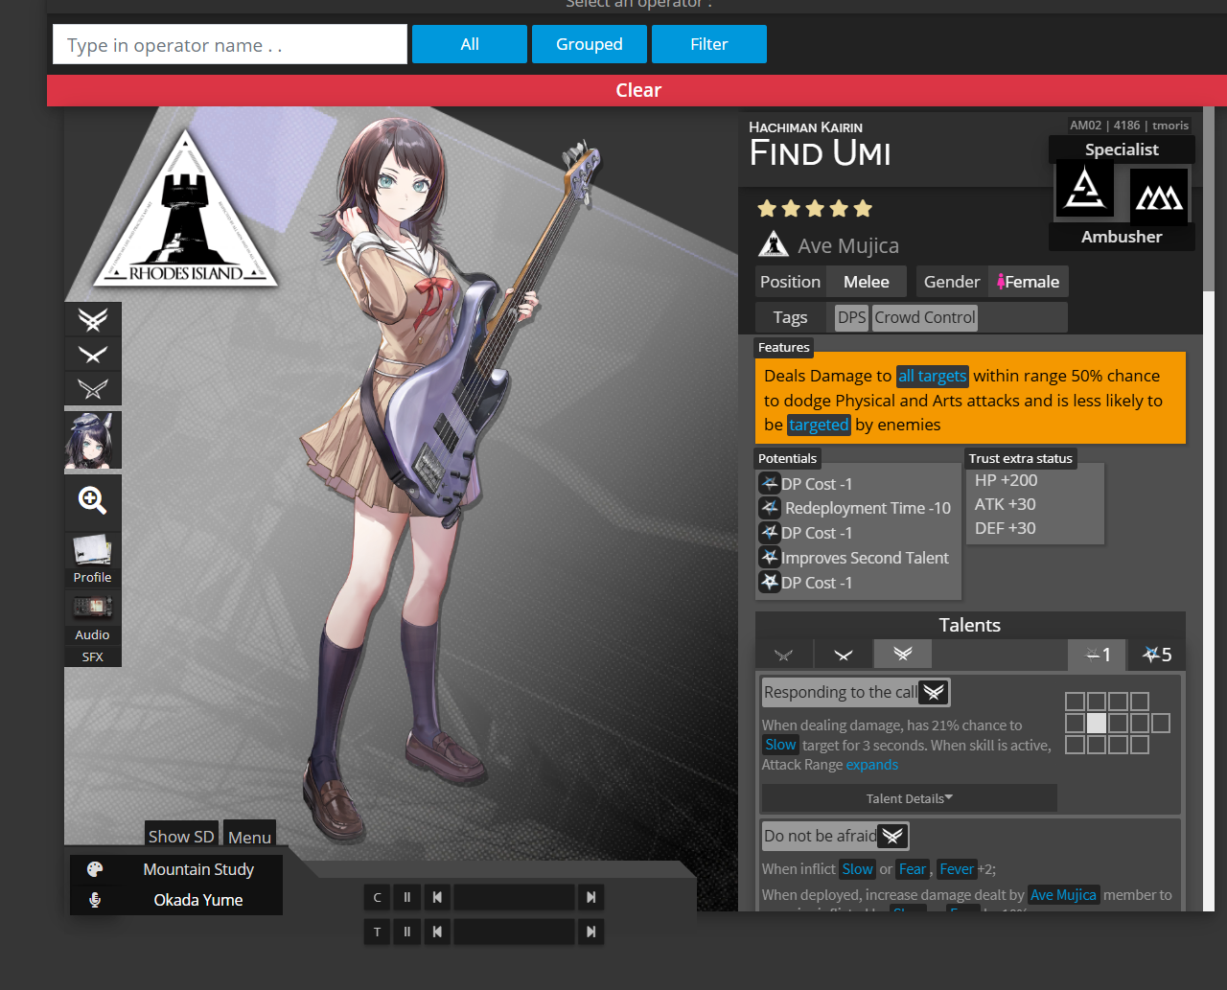
Task: Toggle Show SD view
Action: pyautogui.click(x=181, y=836)
